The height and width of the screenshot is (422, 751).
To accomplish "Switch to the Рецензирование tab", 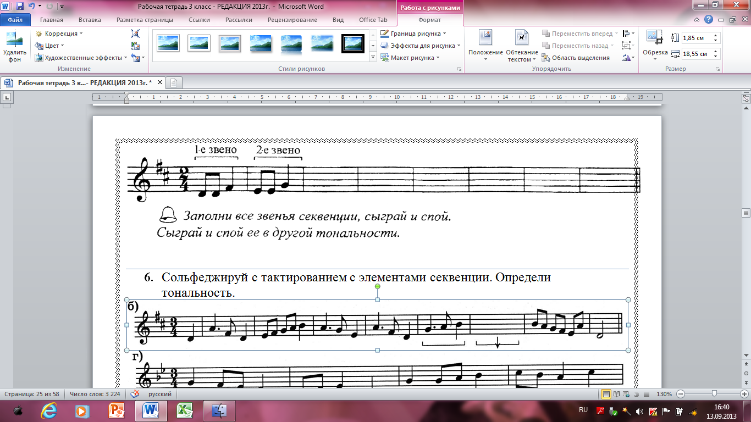I will 292,20.
